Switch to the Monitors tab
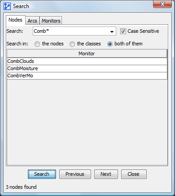This screenshot has height=196, width=175. pos(51,21)
